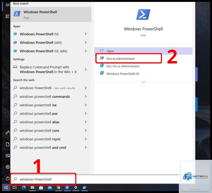Expand arrow for Windows PowerShell ISE (x86)
Viewport: 212px width, 193px height.
point(86,51)
